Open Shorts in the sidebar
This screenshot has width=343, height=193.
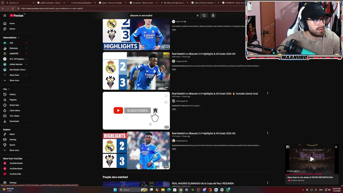click(x=15, y=29)
